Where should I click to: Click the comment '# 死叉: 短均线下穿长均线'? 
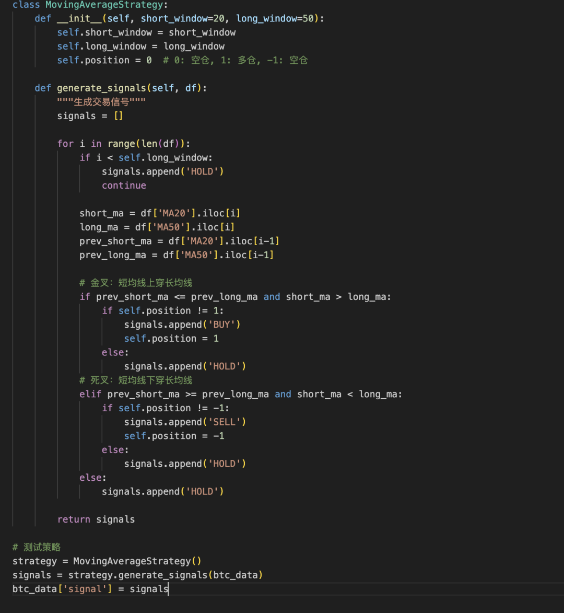(136, 380)
